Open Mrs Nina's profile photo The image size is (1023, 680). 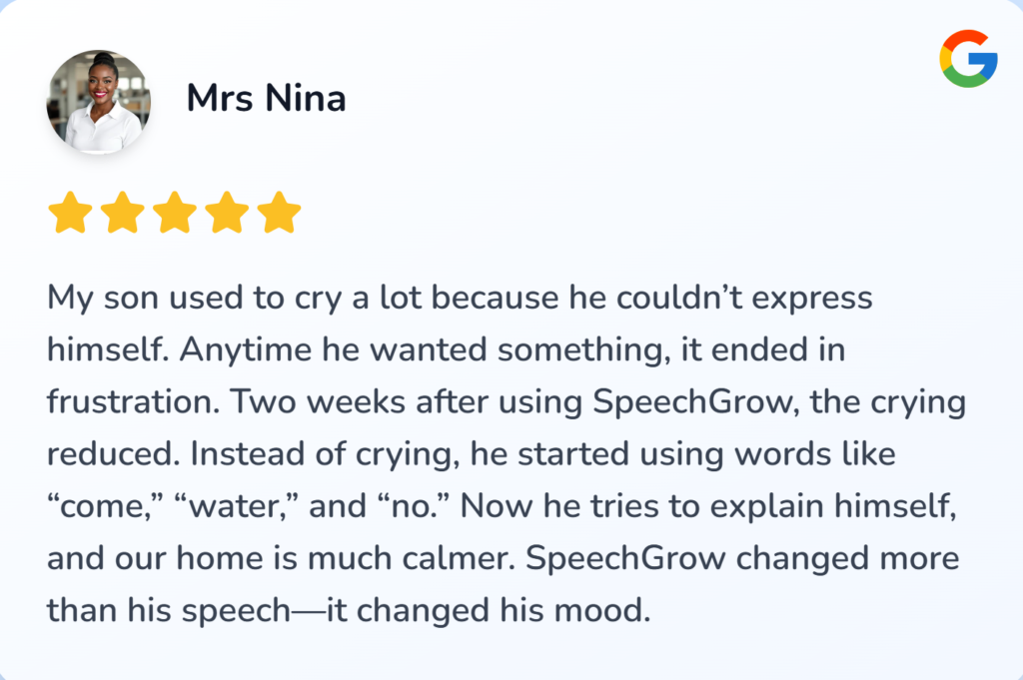[99, 103]
